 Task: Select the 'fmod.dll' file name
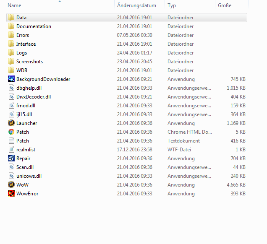[26, 106]
